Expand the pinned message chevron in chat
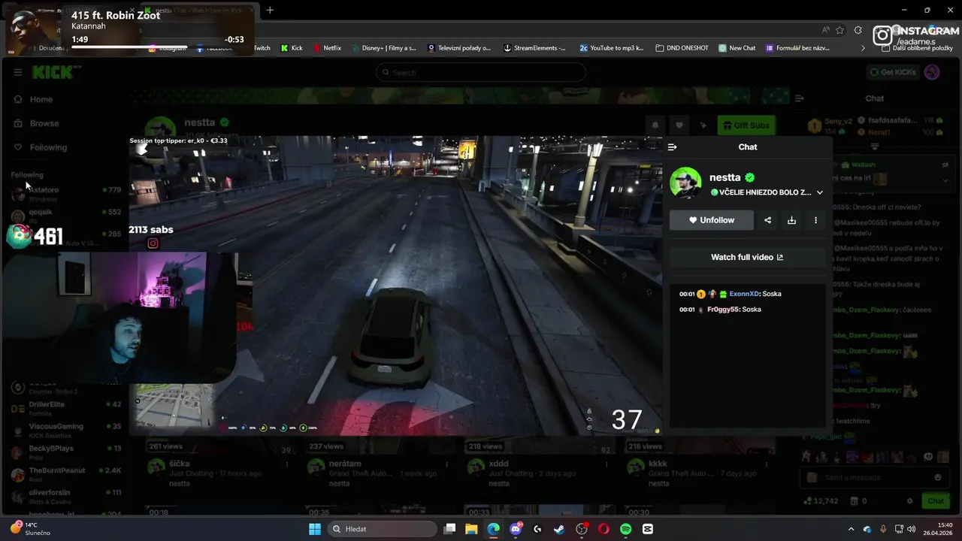The height and width of the screenshot is (541, 962). [945, 180]
